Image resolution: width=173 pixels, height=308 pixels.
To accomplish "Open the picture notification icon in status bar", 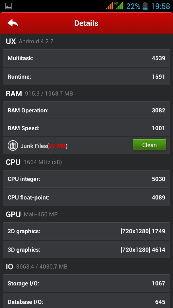I will tap(9, 6).
